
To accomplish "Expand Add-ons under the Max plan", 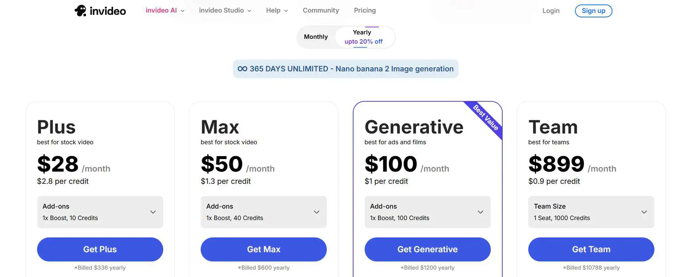I will [x=316, y=212].
